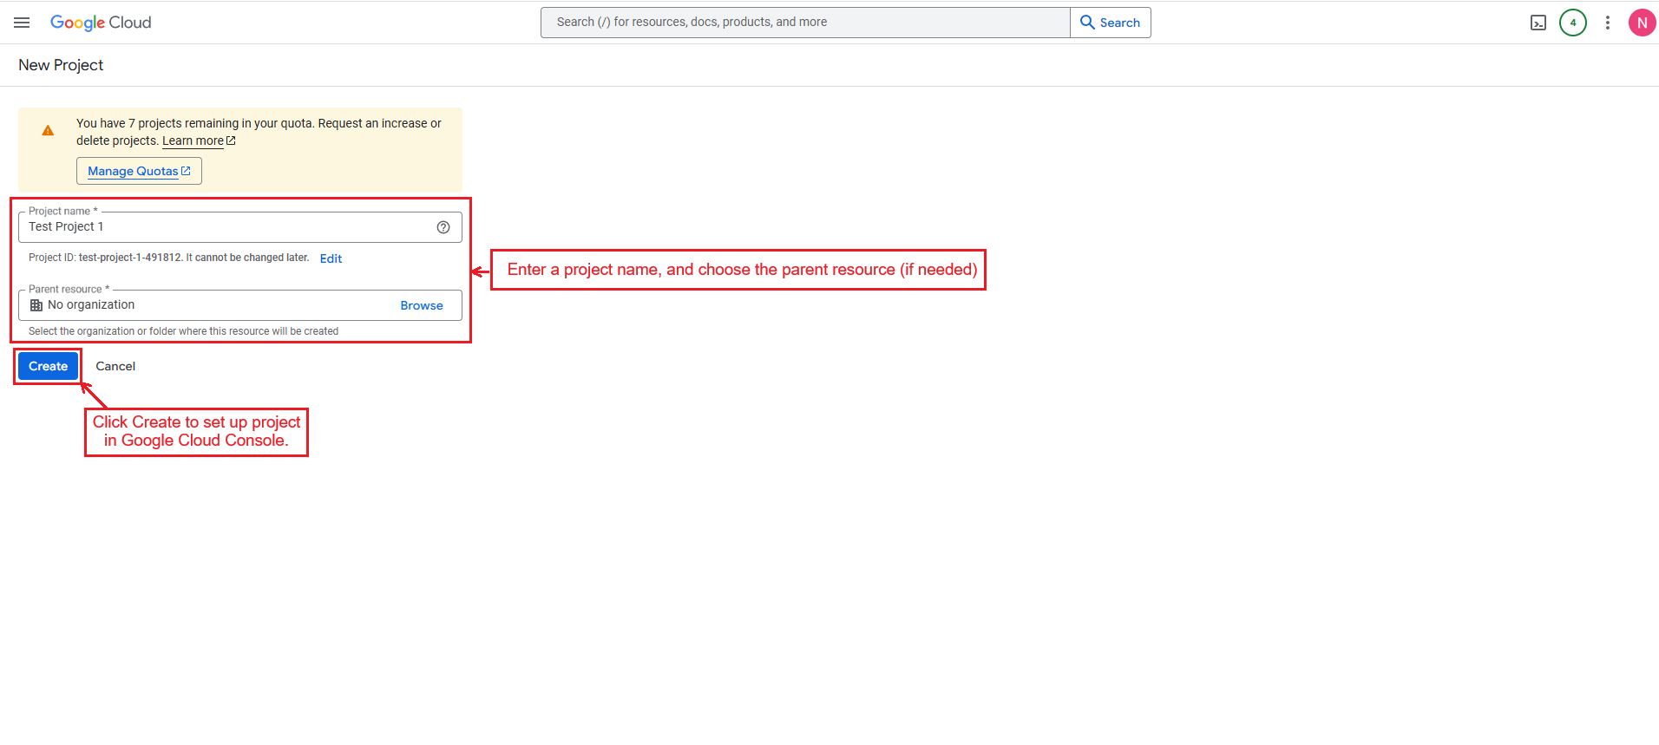1659x745 pixels.
Task: Open Manage Quotas
Action: pyautogui.click(x=139, y=171)
